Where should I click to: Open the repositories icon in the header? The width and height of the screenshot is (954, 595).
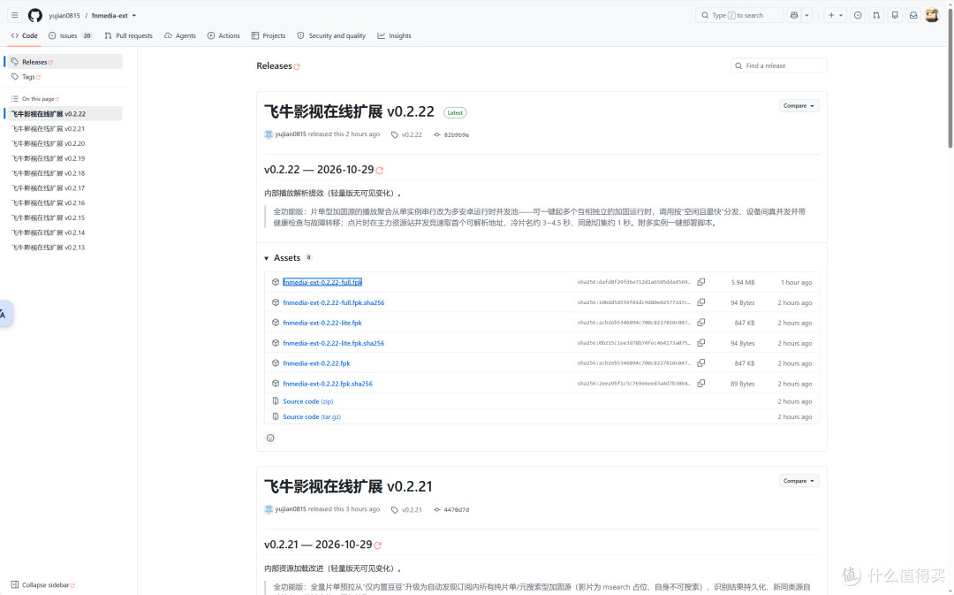point(895,15)
